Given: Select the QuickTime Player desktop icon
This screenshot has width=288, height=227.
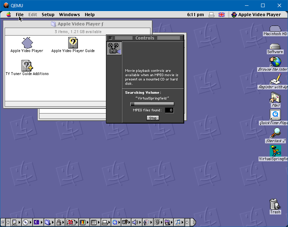Looking at the screenshot, I should coord(275,115).
